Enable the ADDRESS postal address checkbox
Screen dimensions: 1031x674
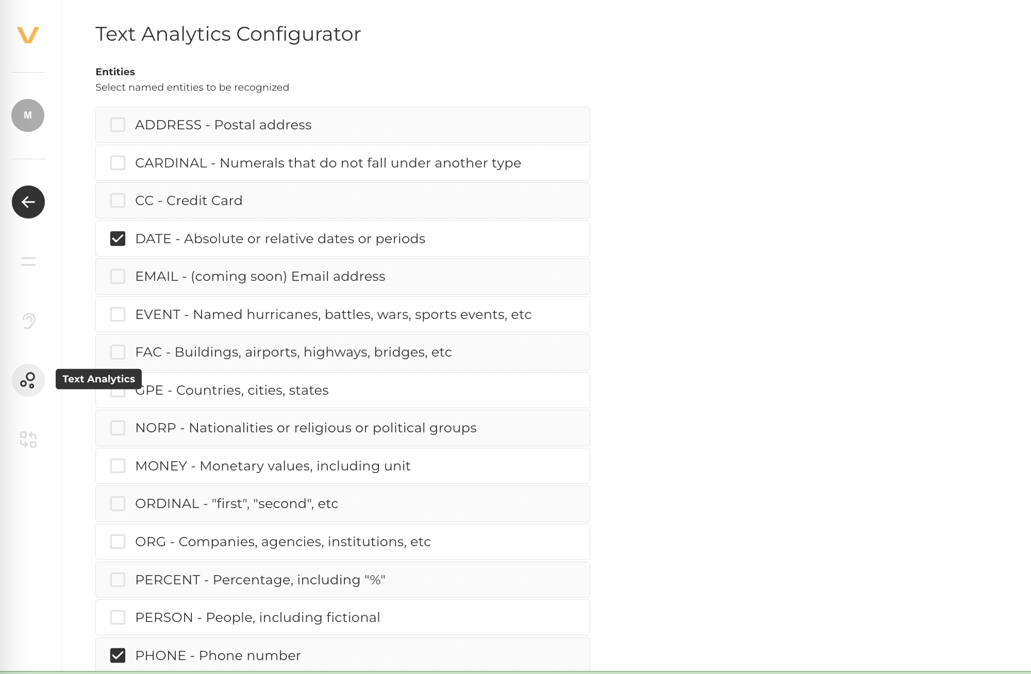coord(118,125)
